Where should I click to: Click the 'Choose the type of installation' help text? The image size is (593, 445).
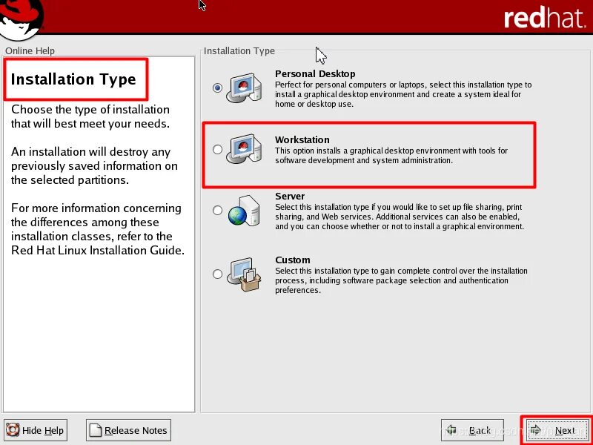tap(90, 116)
